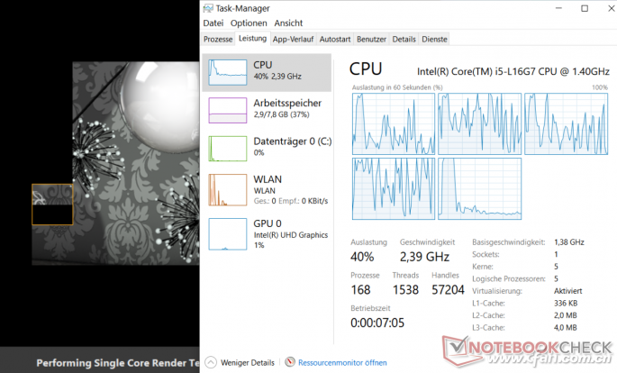Click the Ressourcenmonitor gauge icon
The image size is (617, 373).
click(x=290, y=362)
